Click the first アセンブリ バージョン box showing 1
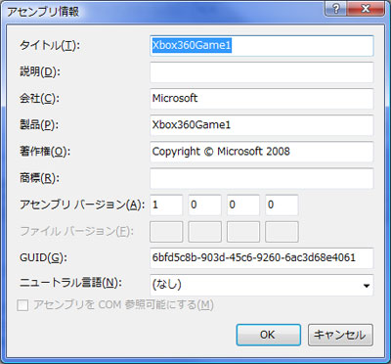Image resolution: width=391 pixels, height=364 pixels. 166,205
